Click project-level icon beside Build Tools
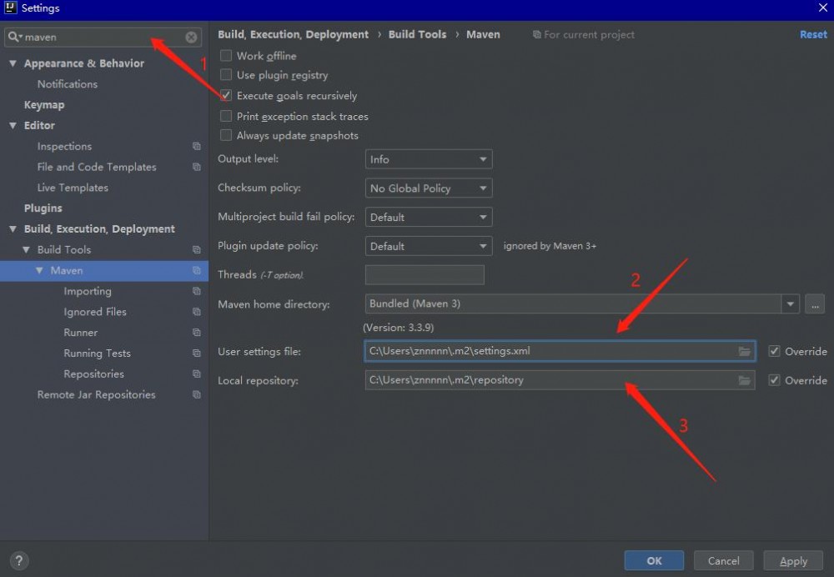The height and width of the screenshot is (577, 834). coord(196,250)
